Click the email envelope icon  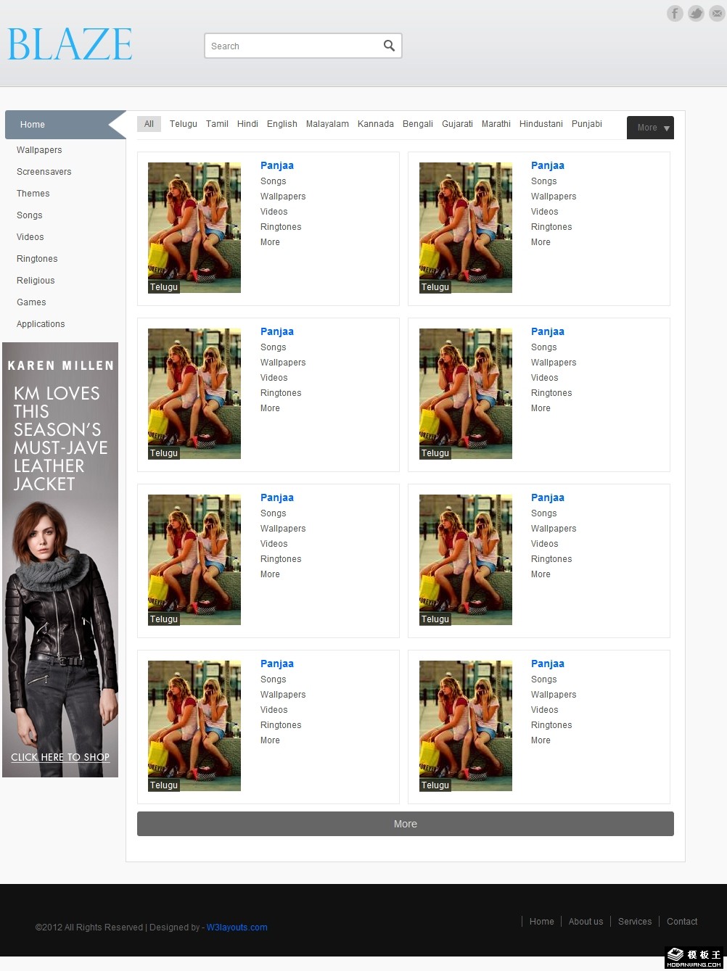click(x=717, y=13)
